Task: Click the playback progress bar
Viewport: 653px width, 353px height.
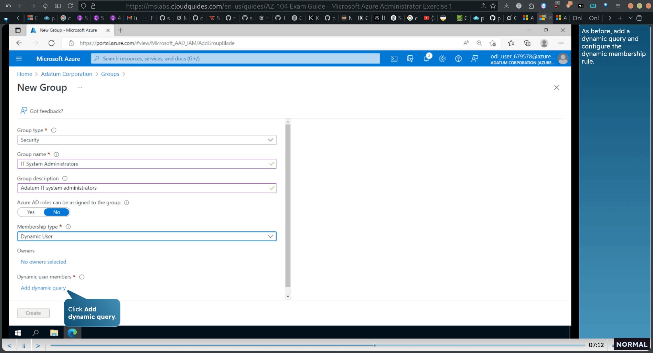Action: click(318, 345)
